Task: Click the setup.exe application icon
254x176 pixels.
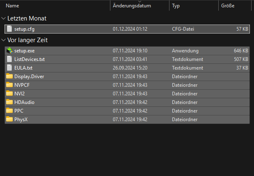Action: [x=10, y=51]
